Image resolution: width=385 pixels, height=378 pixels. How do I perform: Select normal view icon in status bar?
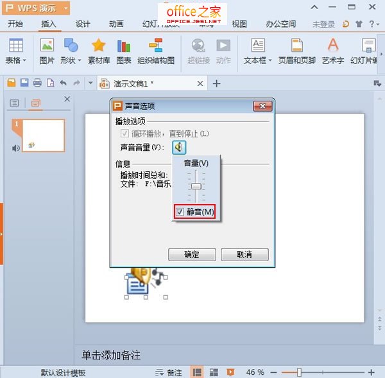197,372
